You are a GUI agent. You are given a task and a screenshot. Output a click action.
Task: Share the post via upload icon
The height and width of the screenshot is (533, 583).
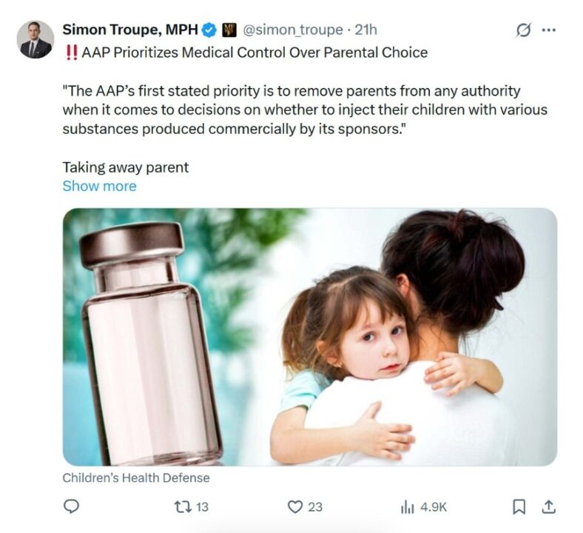[x=548, y=506]
